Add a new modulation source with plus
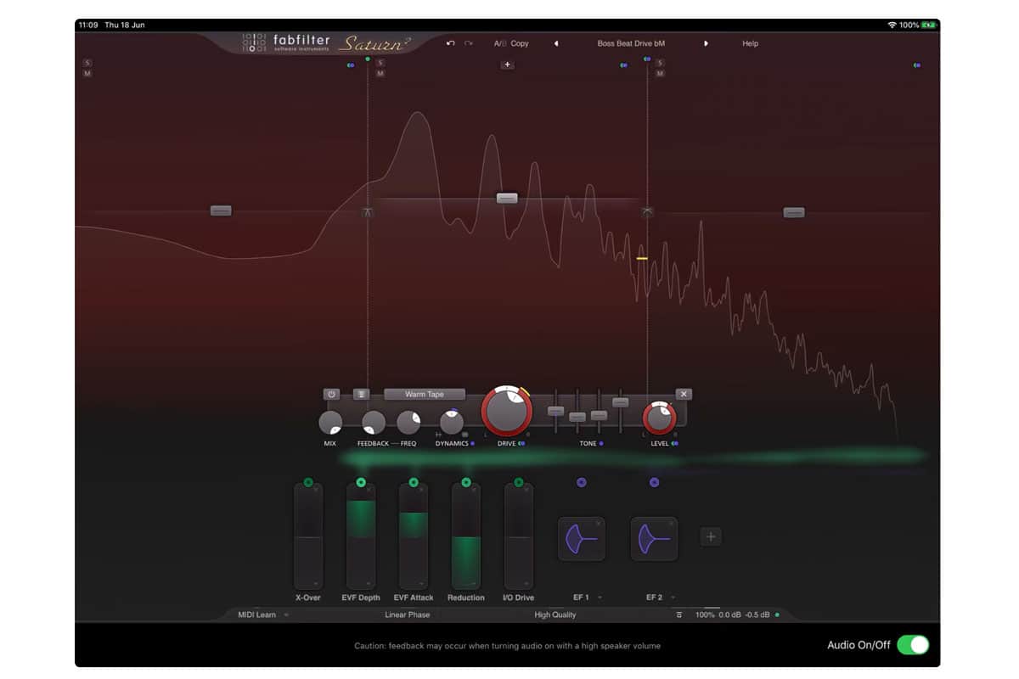The image size is (1019, 679). click(711, 536)
